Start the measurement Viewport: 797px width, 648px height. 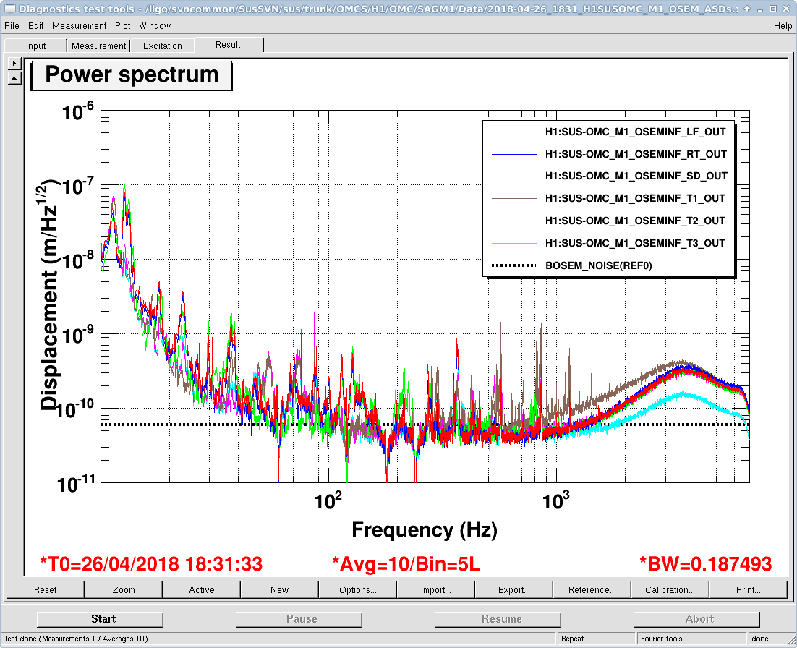click(100, 619)
